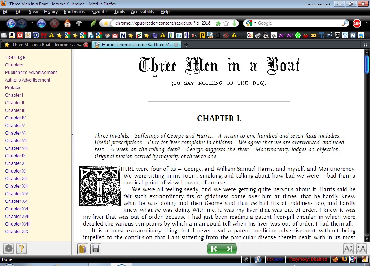This screenshot has height=275, width=376.
Task: Click the address bar URL field
Action: [163, 23]
